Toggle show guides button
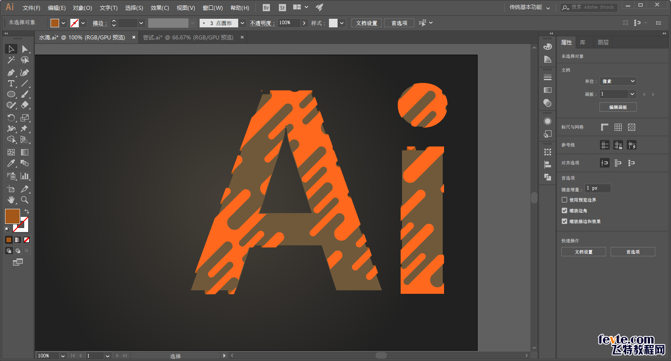Screen dimensions: 671x361 tap(605, 145)
